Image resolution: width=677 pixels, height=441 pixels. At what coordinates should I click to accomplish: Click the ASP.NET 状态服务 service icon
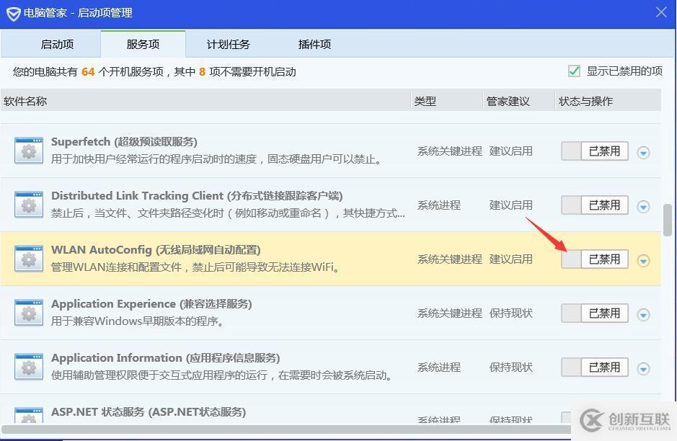click(x=29, y=415)
